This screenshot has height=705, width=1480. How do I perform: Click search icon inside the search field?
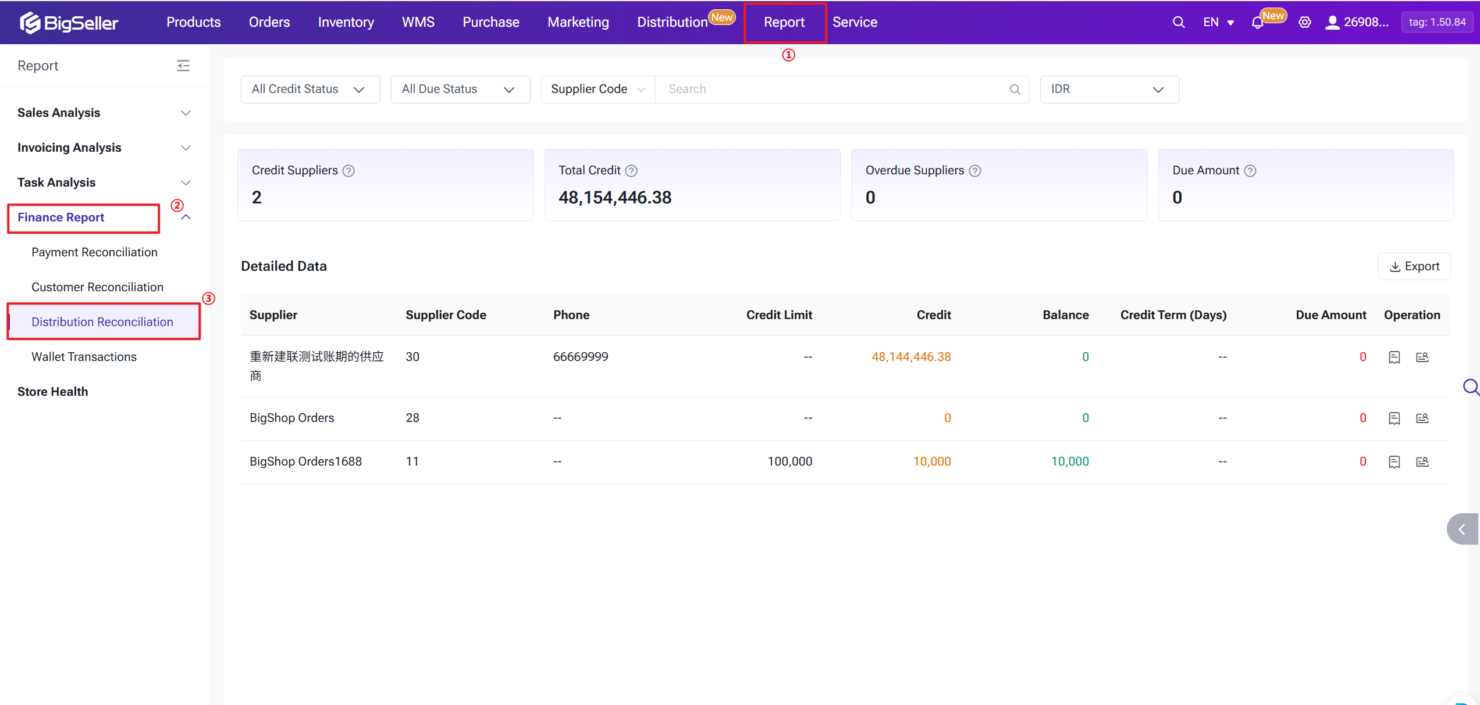point(1015,90)
